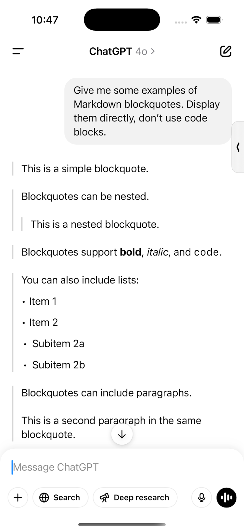The height and width of the screenshot is (531, 244).
Task: Tap the nested blockquote text
Action: (95, 224)
